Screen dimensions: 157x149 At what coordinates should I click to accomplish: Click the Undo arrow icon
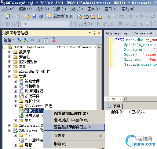coord(131,16)
